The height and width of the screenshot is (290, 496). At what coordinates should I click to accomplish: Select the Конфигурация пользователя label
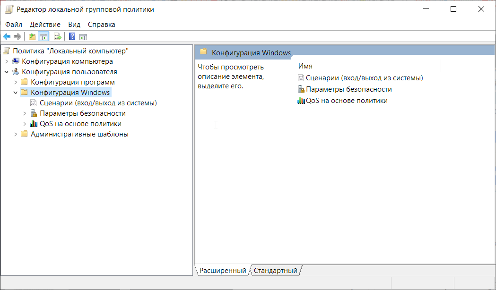point(70,71)
